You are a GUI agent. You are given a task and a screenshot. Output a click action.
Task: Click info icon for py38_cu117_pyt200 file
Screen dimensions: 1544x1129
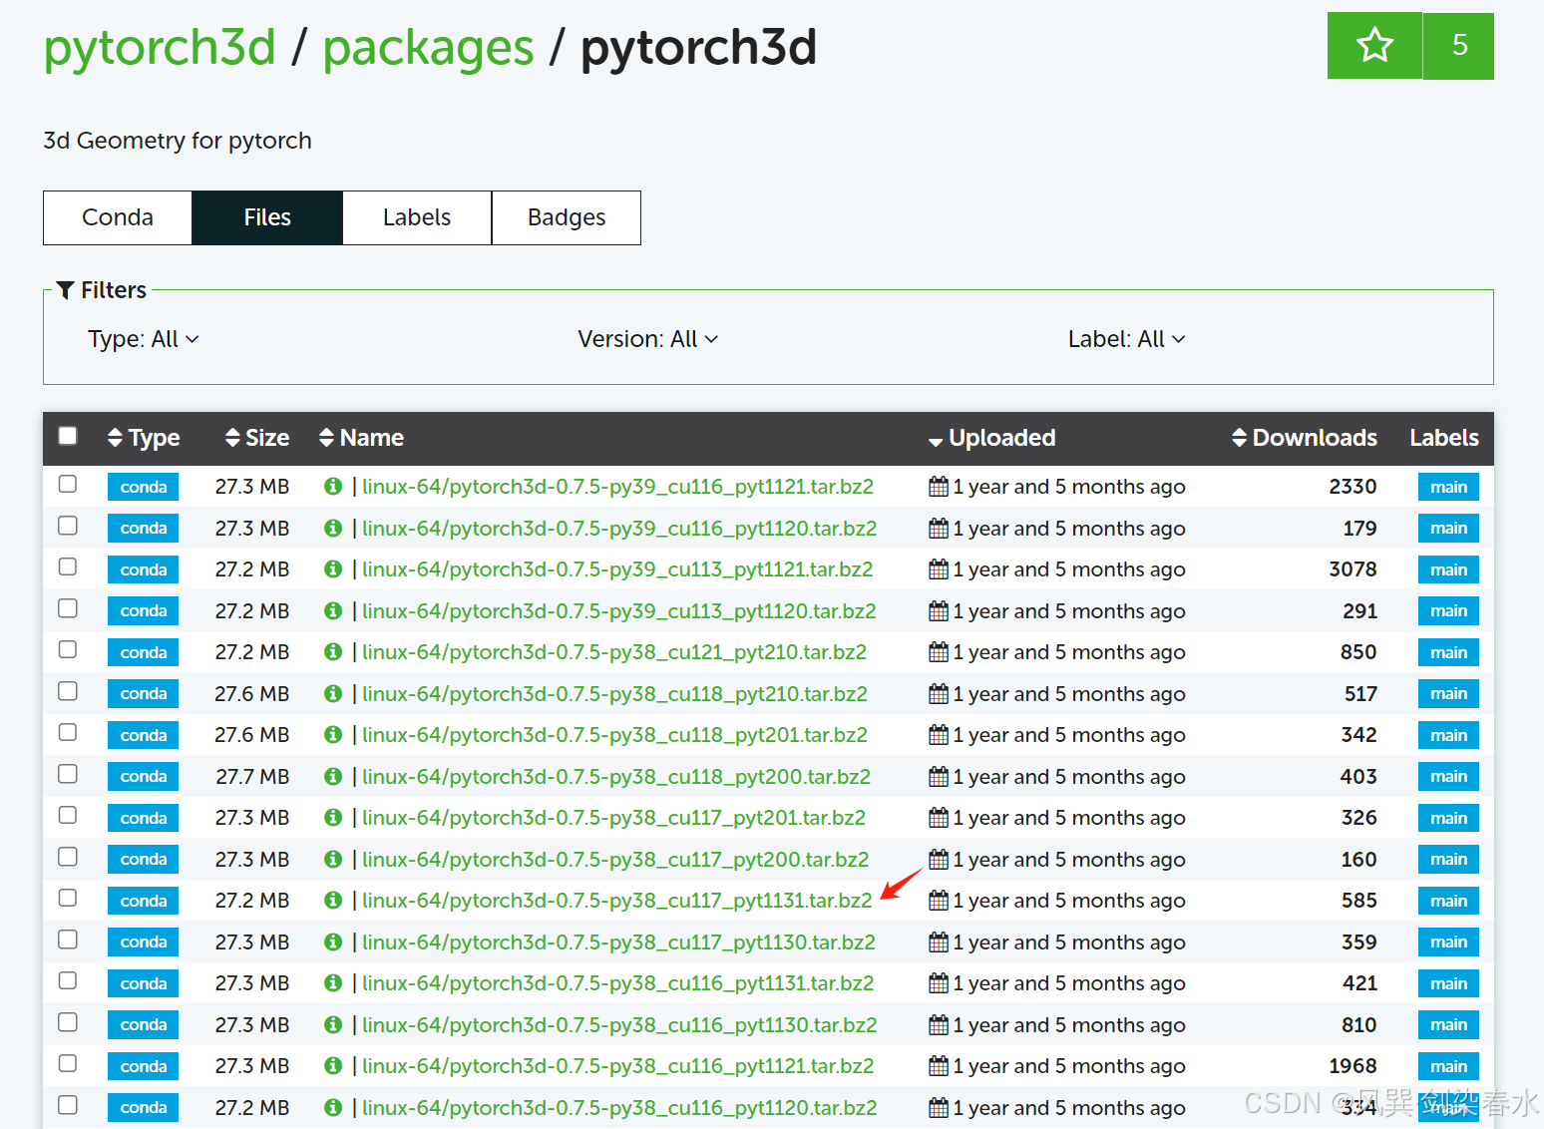tap(333, 859)
